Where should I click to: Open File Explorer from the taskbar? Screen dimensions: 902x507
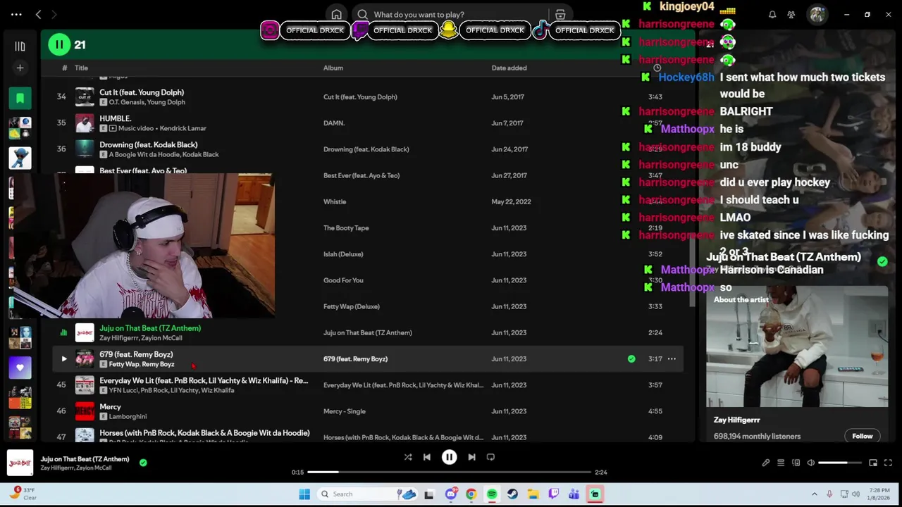pyautogui.click(x=533, y=494)
